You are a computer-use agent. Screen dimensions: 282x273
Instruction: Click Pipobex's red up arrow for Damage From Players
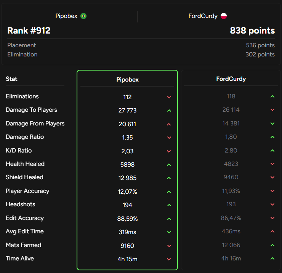(169, 124)
